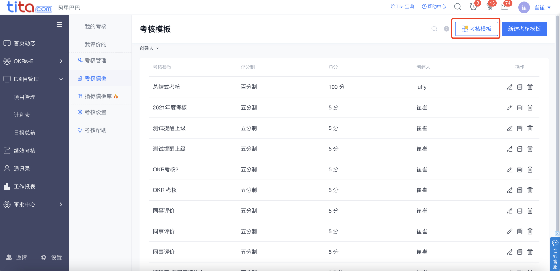
Task: Click the 百分制 scoring cell
Action: pyautogui.click(x=249, y=87)
